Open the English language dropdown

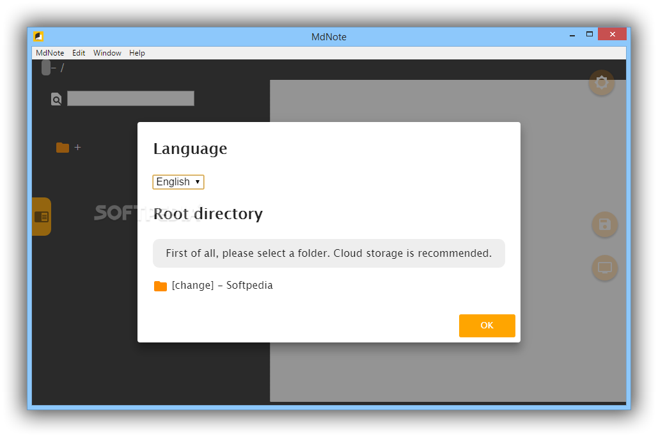(x=178, y=182)
